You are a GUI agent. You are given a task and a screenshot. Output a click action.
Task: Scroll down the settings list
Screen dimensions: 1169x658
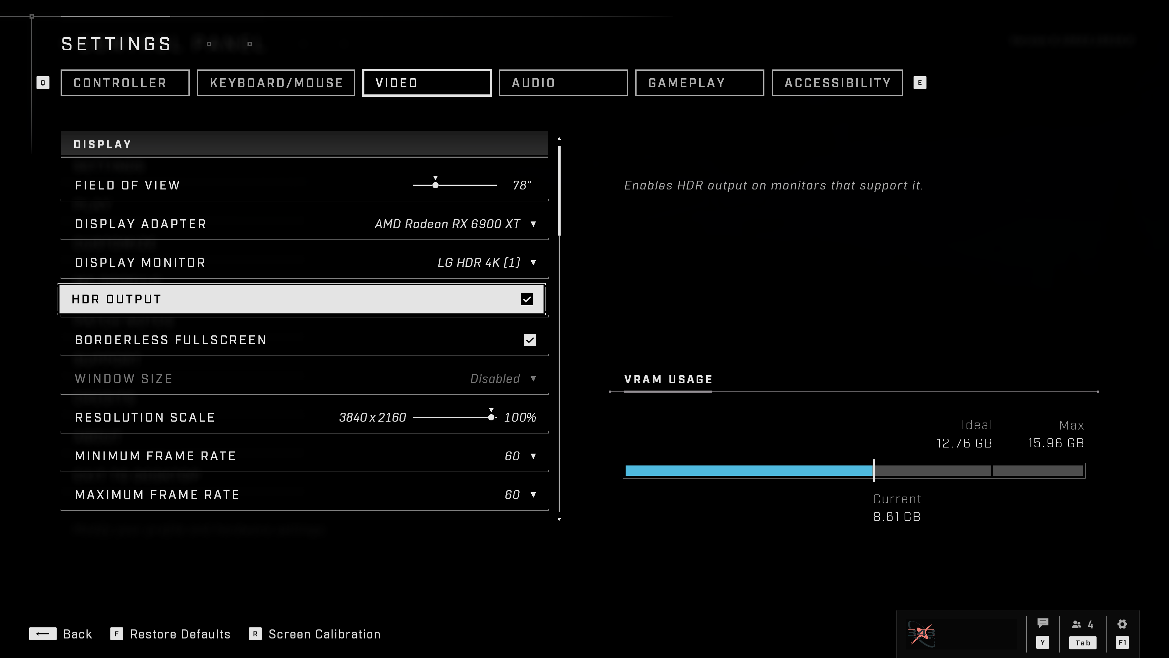click(x=560, y=518)
